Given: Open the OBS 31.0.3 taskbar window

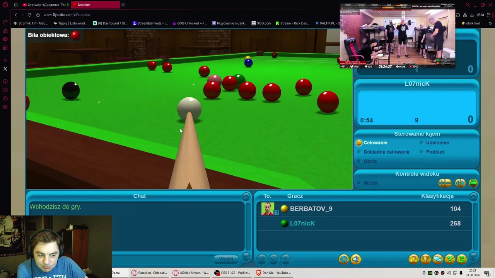Looking at the screenshot, I should [232, 273].
